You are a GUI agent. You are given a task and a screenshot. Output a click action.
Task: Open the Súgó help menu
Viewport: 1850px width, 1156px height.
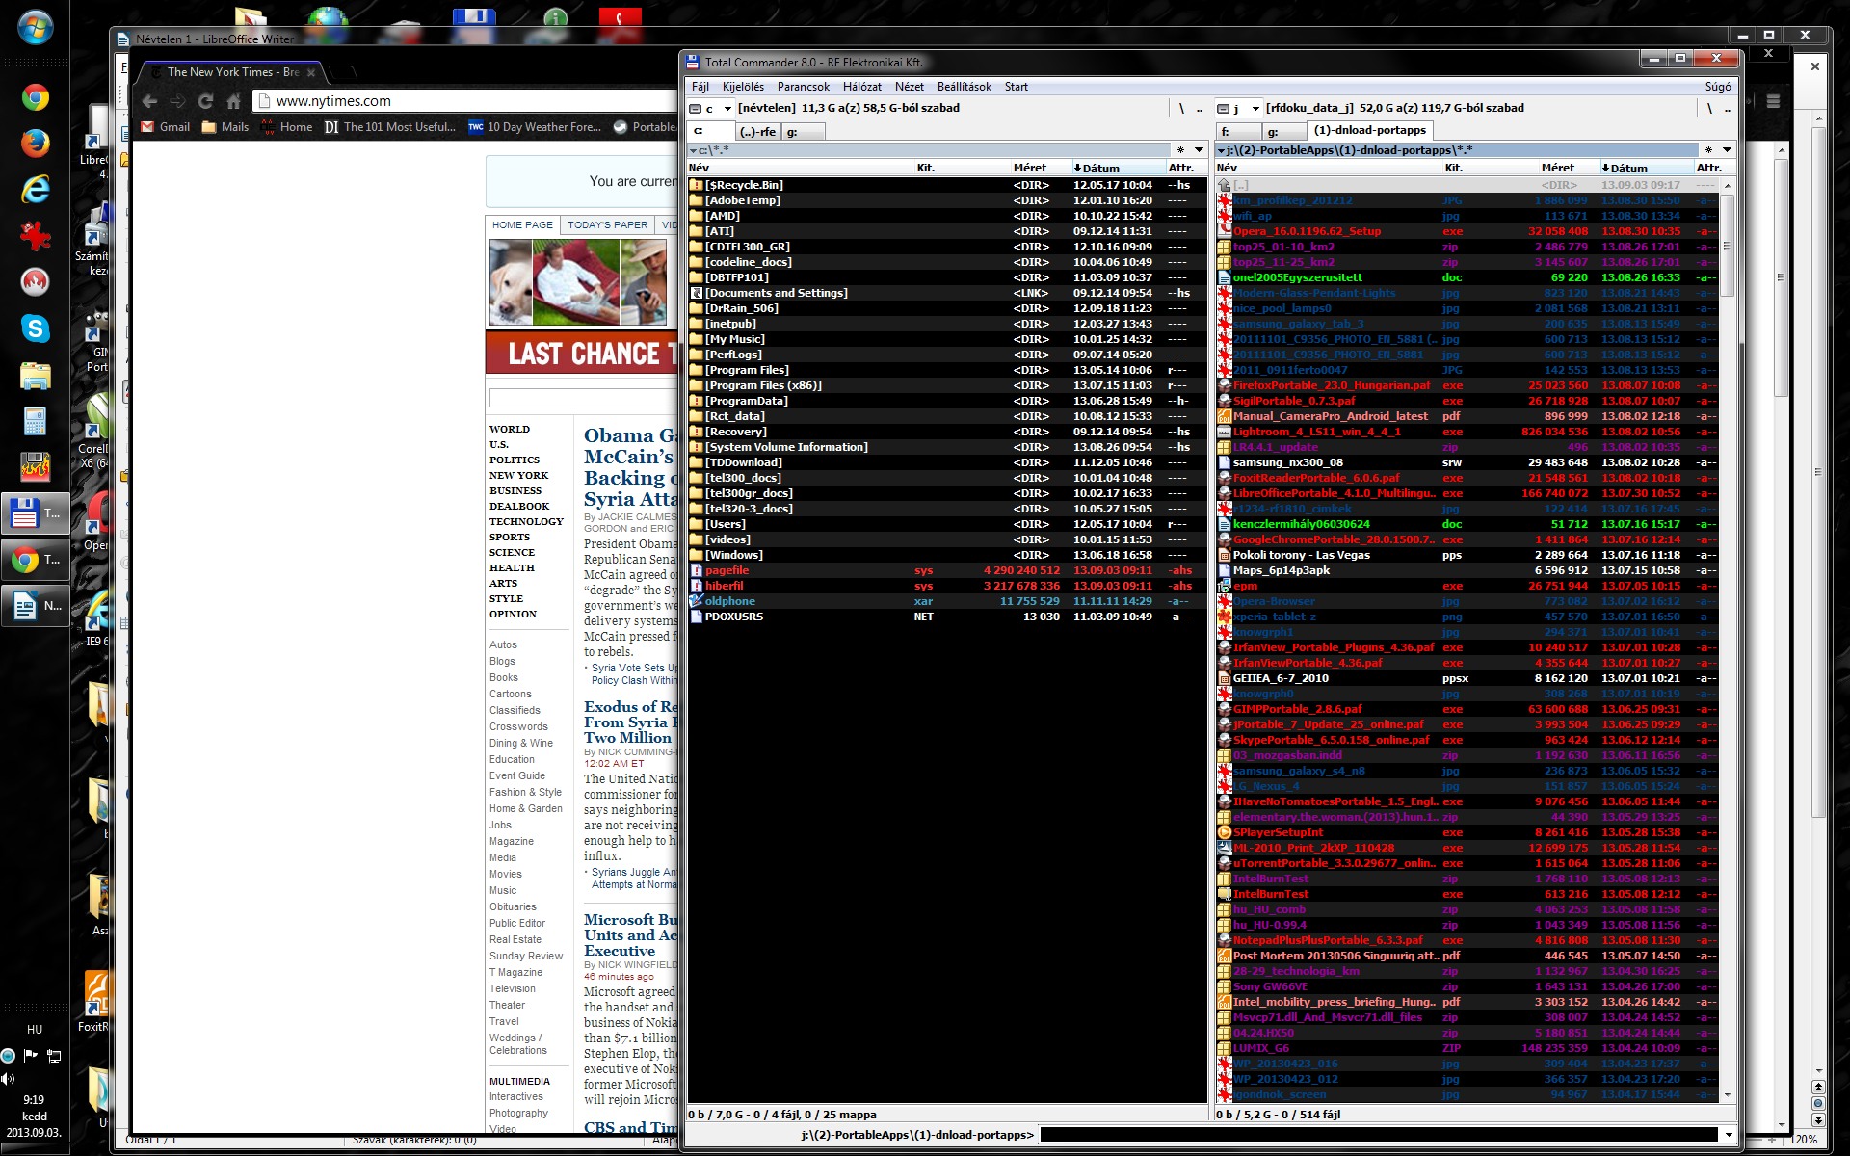(1718, 87)
